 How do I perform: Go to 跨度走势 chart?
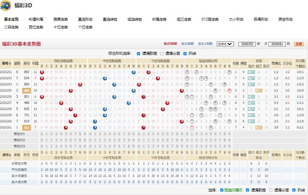point(60,19)
